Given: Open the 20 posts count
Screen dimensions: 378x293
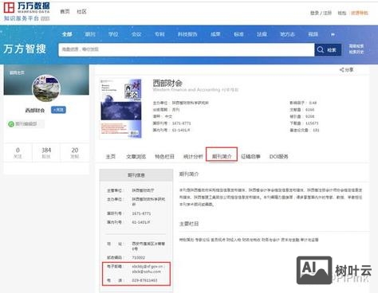Looking at the screenshot, I should (75, 153).
